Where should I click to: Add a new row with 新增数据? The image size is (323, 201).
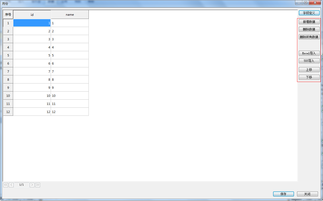click(x=309, y=22)
